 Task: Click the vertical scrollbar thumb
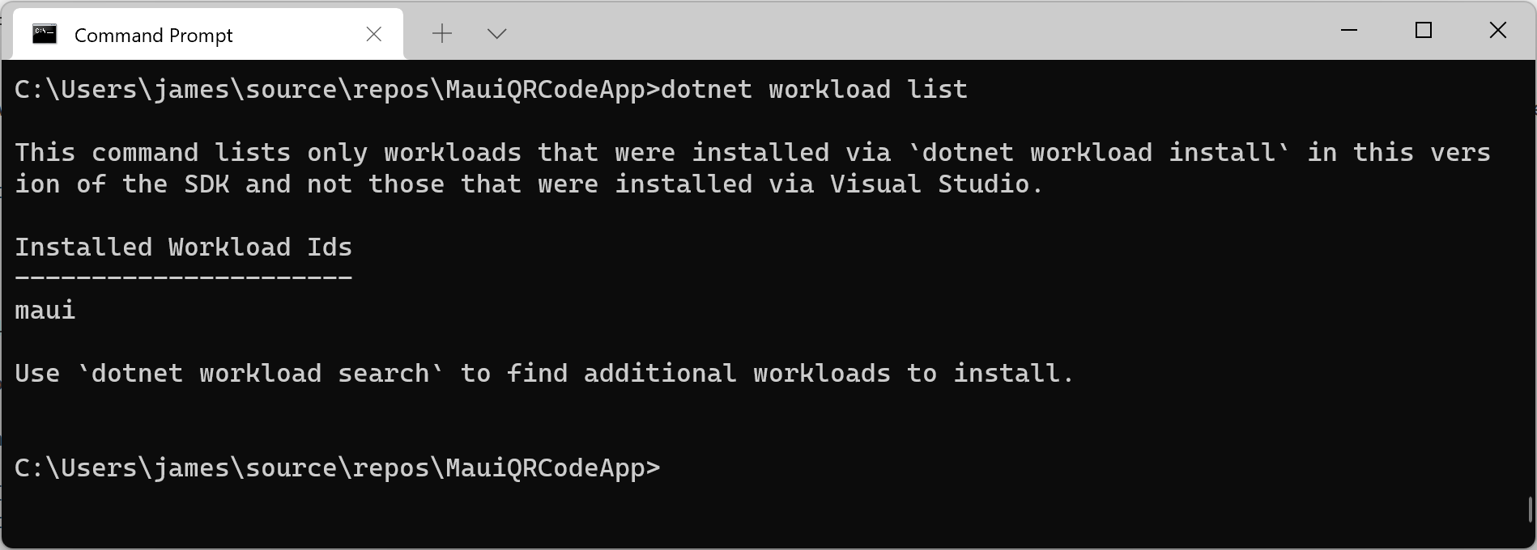click(x=1530, y=510)
